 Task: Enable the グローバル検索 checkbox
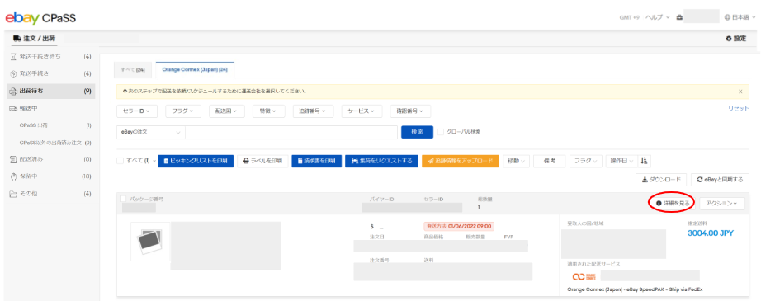pos(441,132)
